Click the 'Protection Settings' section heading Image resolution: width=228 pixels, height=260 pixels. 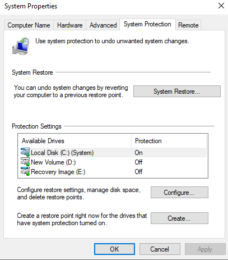click(x=36, y=126)
